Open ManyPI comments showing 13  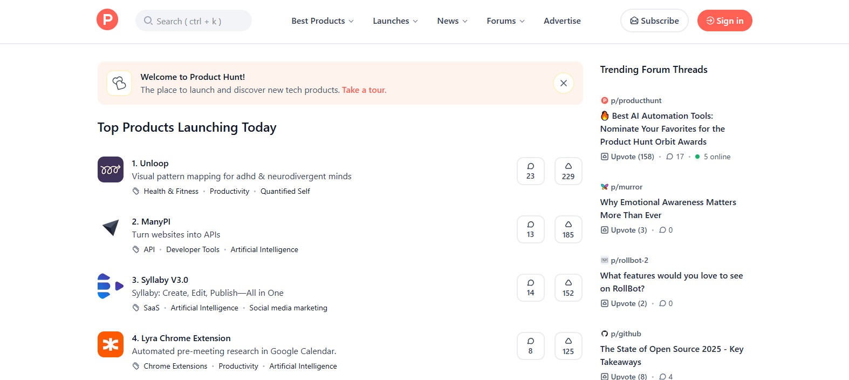[x=530, y=229]
